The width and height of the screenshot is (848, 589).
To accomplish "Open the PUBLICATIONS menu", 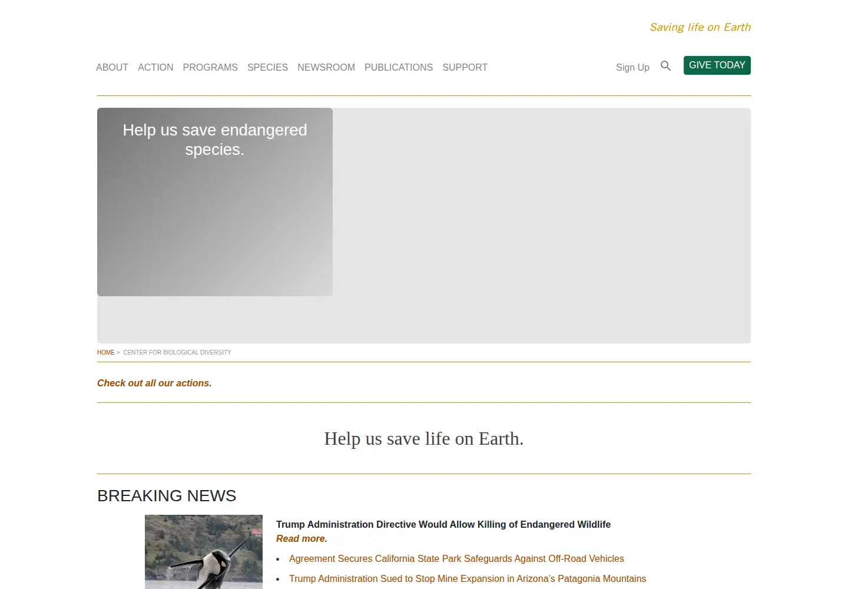I will (399, 67).
